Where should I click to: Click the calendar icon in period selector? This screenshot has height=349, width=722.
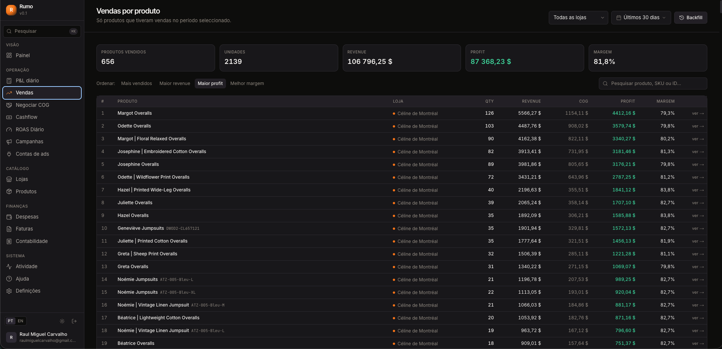click(x=618, y=18)
